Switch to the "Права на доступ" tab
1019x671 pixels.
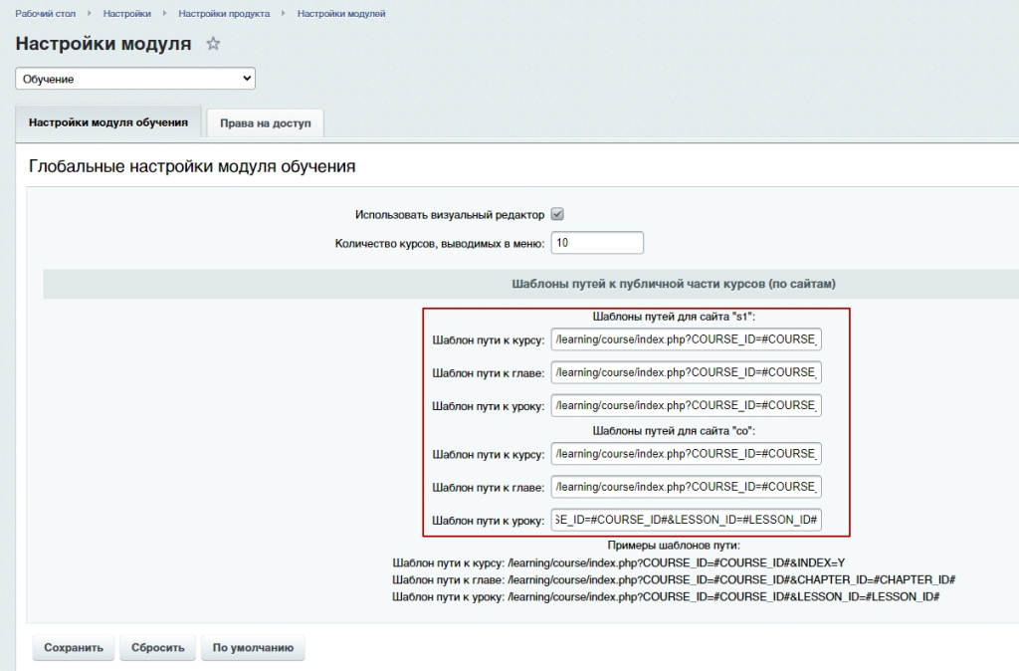pyautogui.click(x=266, y=123)
